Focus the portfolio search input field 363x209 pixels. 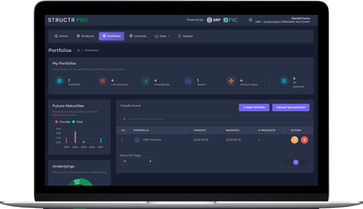(215, 119)
